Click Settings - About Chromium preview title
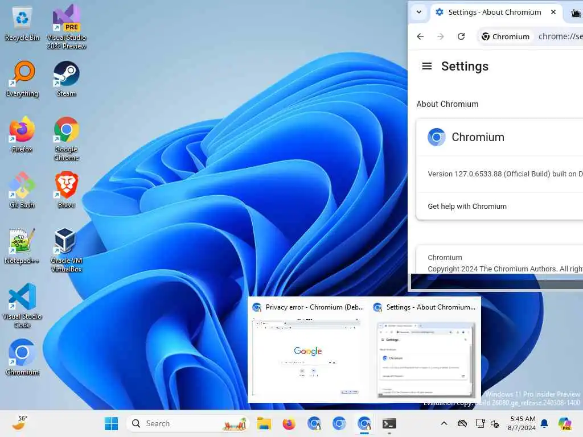The image size is (583, 437). (x=430, y=307)
